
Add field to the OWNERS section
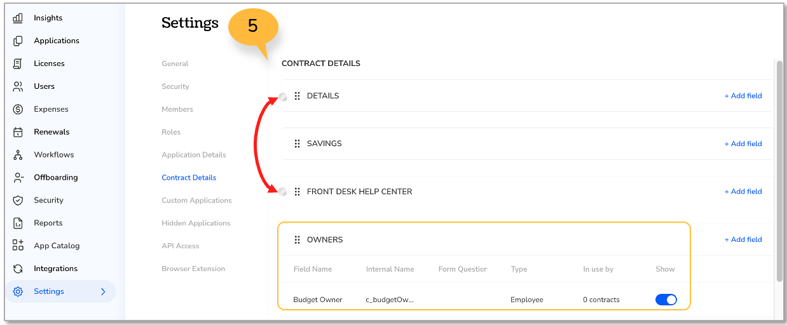tap(743, 239)
